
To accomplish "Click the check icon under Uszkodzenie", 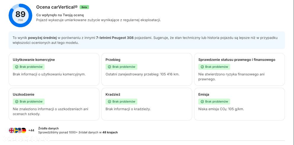I will 17,101.
